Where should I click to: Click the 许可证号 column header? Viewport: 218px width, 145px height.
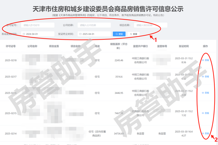pyautogui.click(x=11, y=46)
